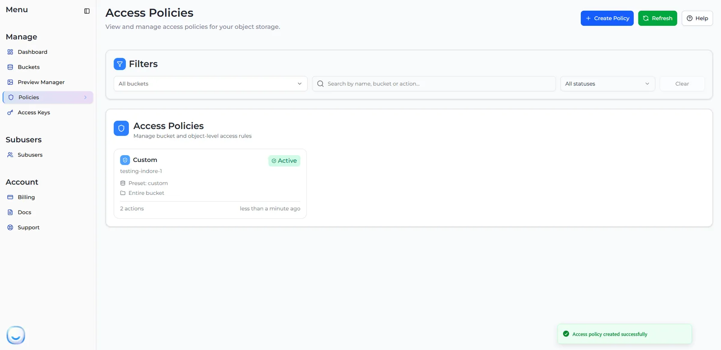Click the Billing card icon
The height and width of the screenshot is (350, 721).
10,197
